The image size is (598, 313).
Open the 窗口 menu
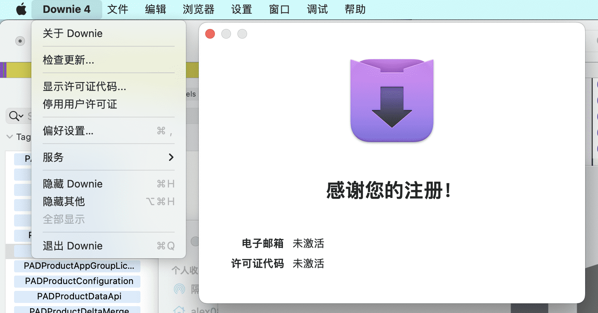pos(279,9)
